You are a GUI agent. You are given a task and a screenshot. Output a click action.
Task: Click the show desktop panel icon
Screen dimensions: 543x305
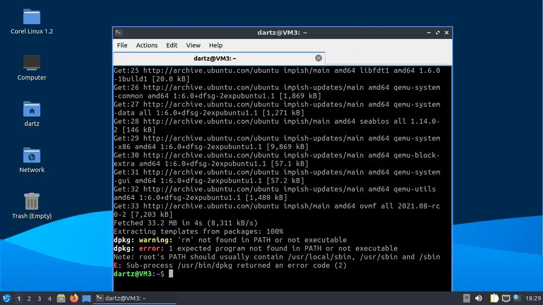point(87,298)
